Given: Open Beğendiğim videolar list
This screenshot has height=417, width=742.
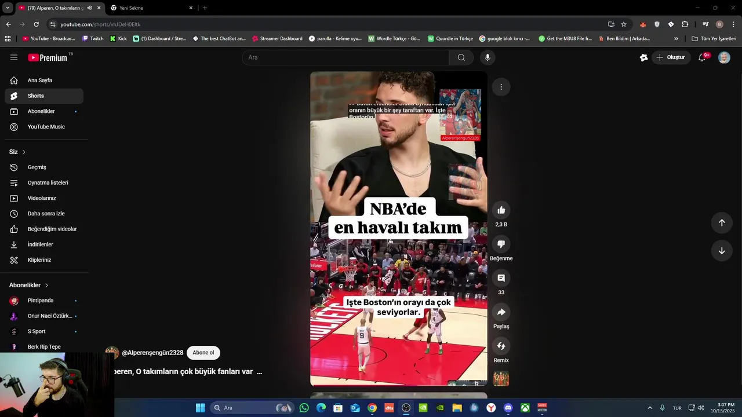Looking at the screenshot, I should [x=44, y=229].
